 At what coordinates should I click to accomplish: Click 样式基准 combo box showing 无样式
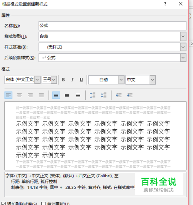[x=112, y=47]
